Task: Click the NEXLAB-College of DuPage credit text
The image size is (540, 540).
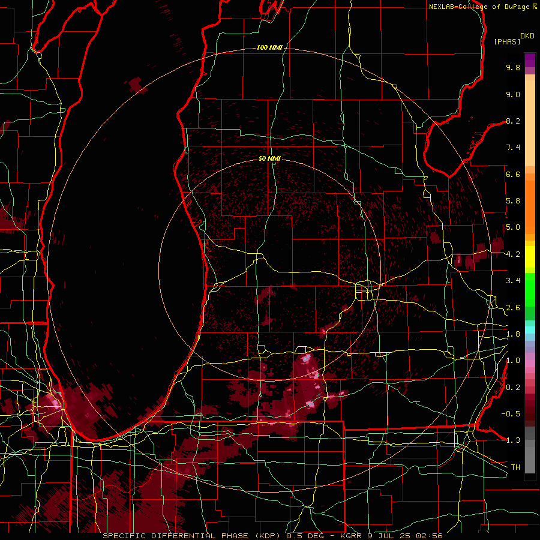Action: (x=479, y=7)
